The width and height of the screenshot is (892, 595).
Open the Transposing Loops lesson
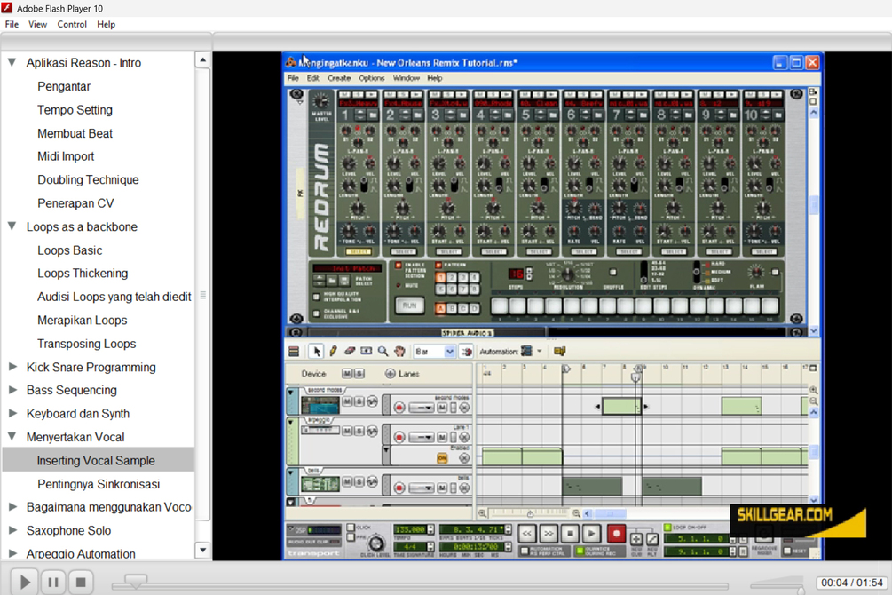point(86,344)
